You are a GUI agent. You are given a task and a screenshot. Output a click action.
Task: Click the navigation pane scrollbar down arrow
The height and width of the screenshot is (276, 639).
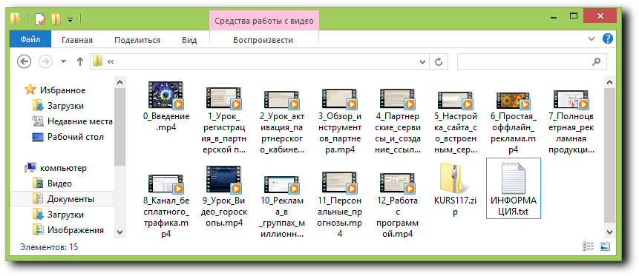[x=119, y=232]
